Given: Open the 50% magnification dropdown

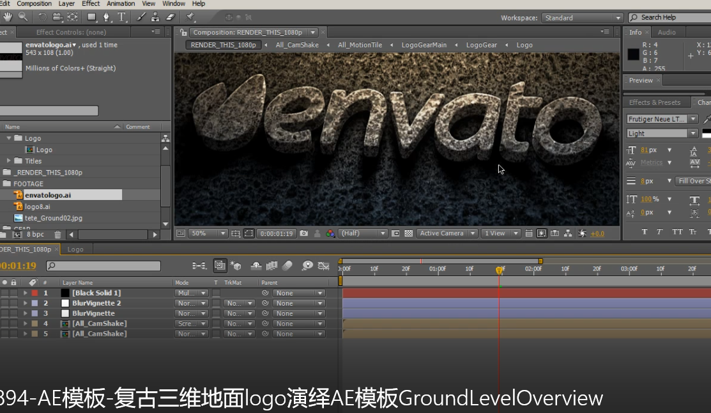Looking at the screenshot, I should coord(208,233).
